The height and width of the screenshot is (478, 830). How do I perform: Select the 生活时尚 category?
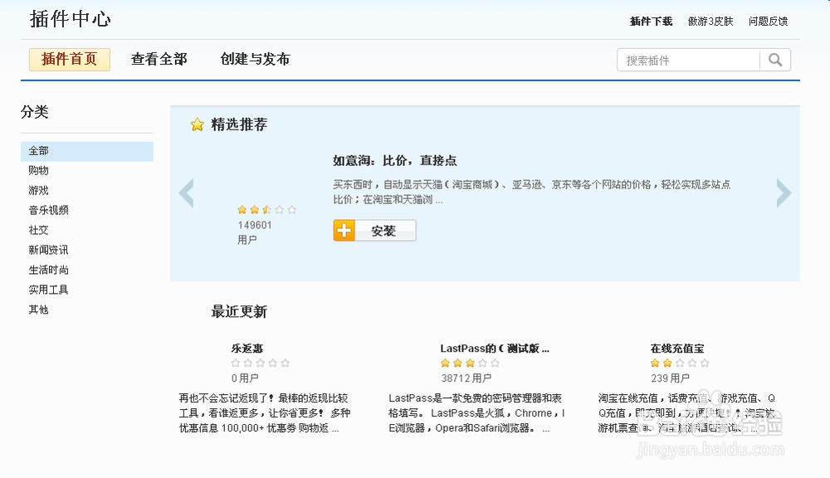(49, 270)
